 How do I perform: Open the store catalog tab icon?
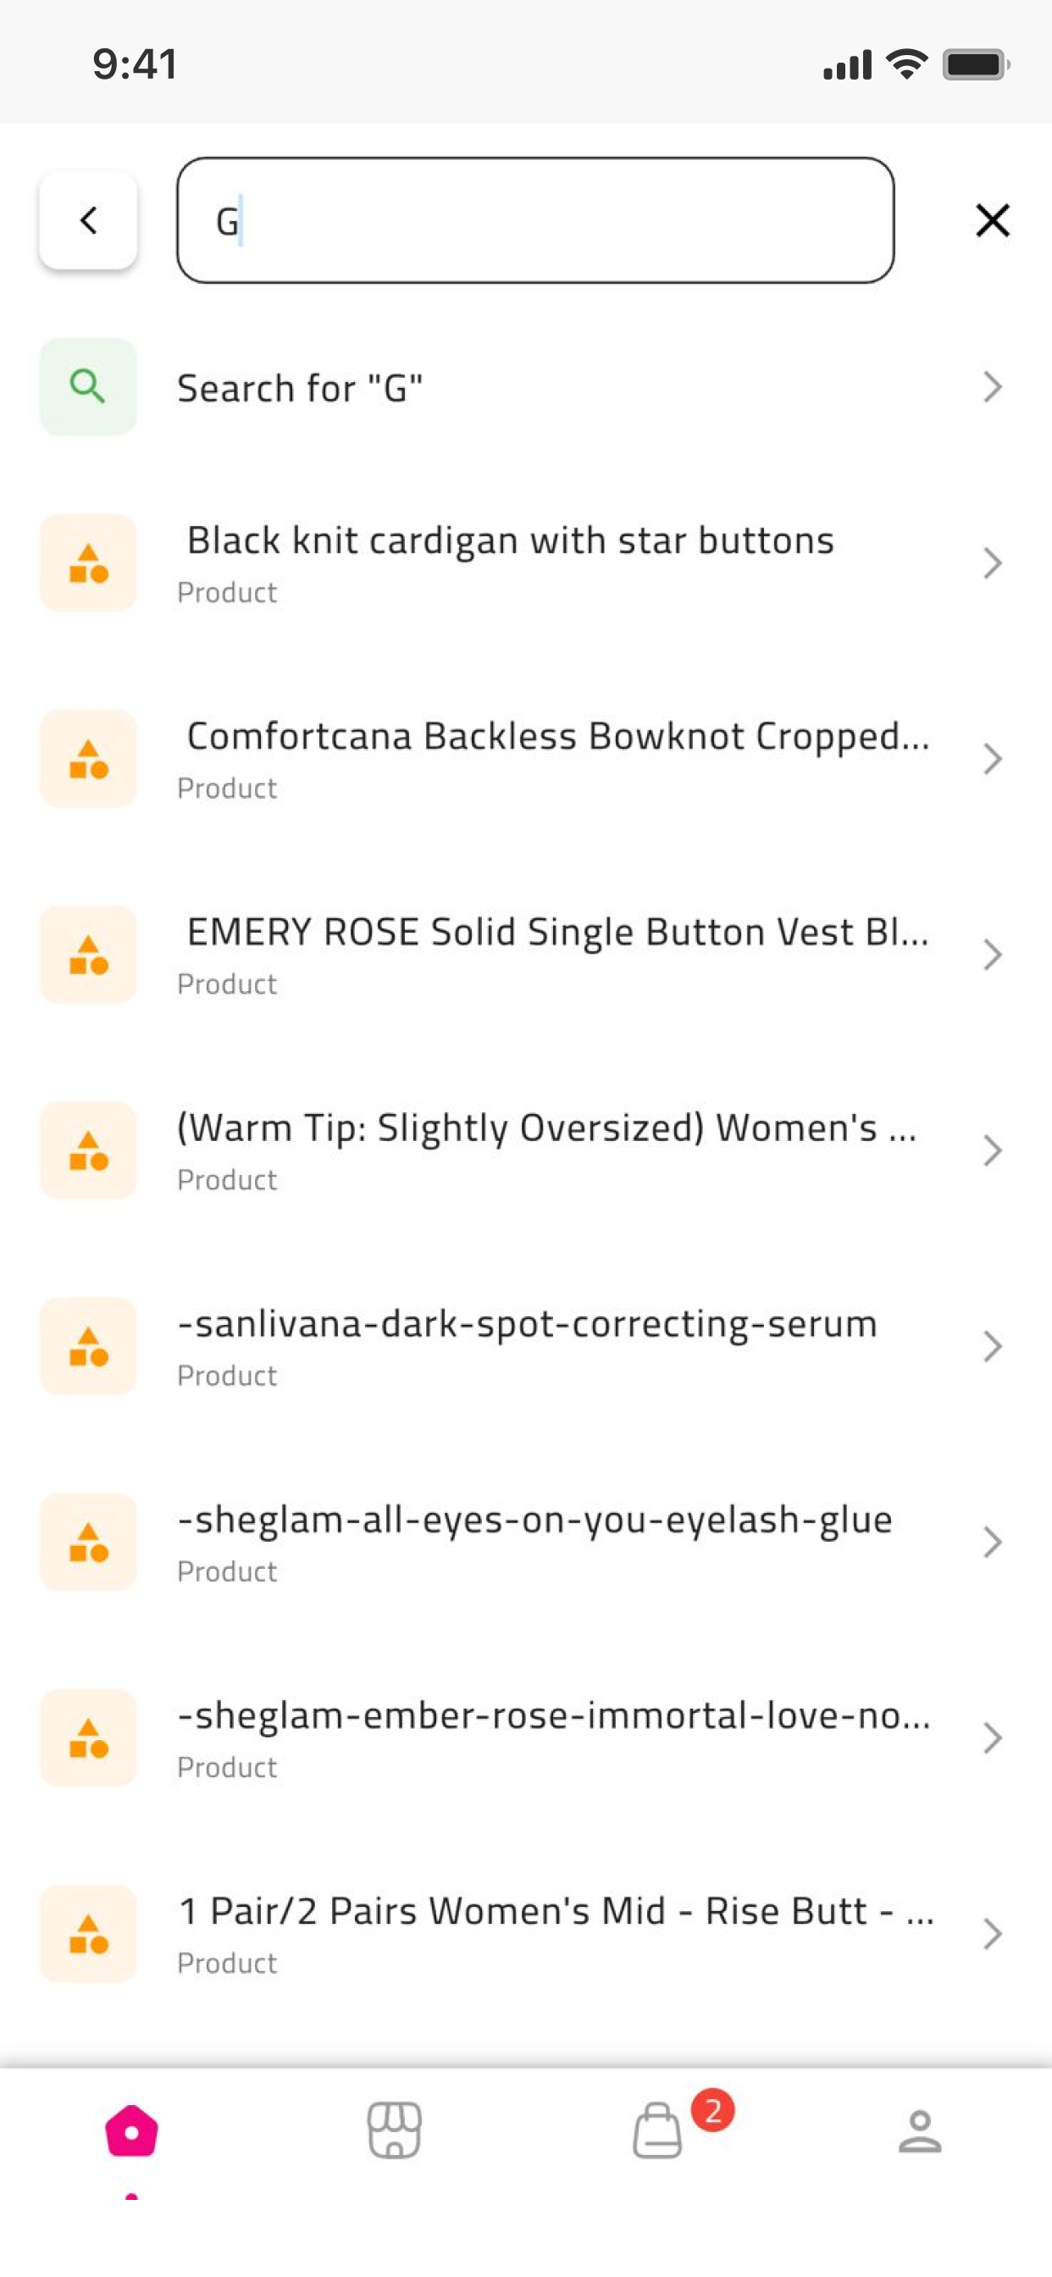[394, 2130]
